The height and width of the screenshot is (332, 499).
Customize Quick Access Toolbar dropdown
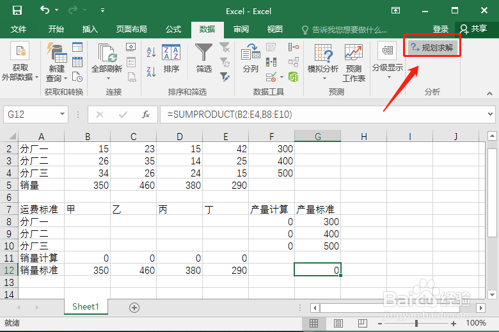point(102,10)
